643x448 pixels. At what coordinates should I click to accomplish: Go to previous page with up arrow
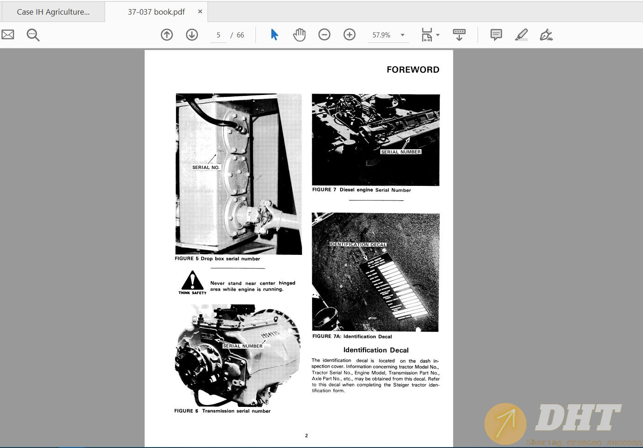[167, 35]
